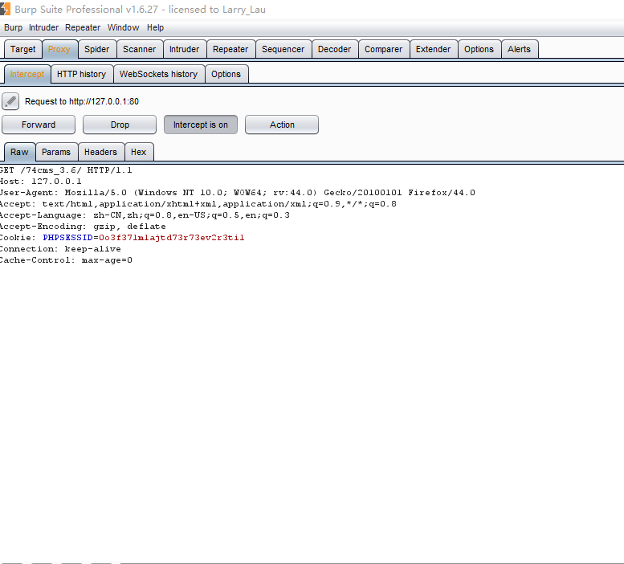The height and width of the screenshot is (564, 624).
Task: Forward the intercepted request
Action: click(39, 125)
